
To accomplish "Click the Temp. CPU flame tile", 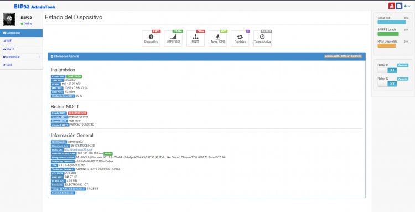I will click(217, 39).
